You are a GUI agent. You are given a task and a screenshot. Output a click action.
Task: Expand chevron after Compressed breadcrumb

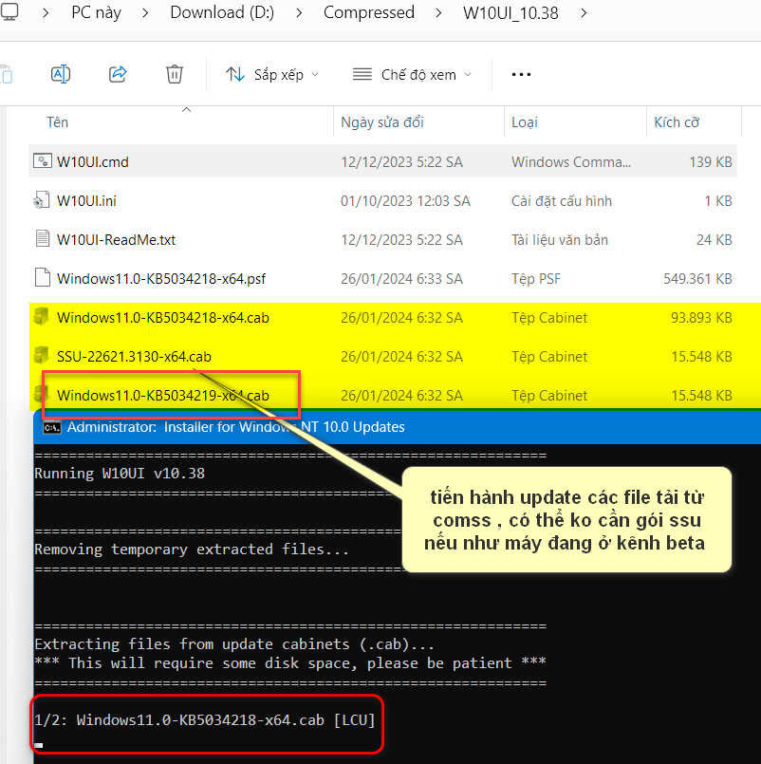click(x=438, y=13)
